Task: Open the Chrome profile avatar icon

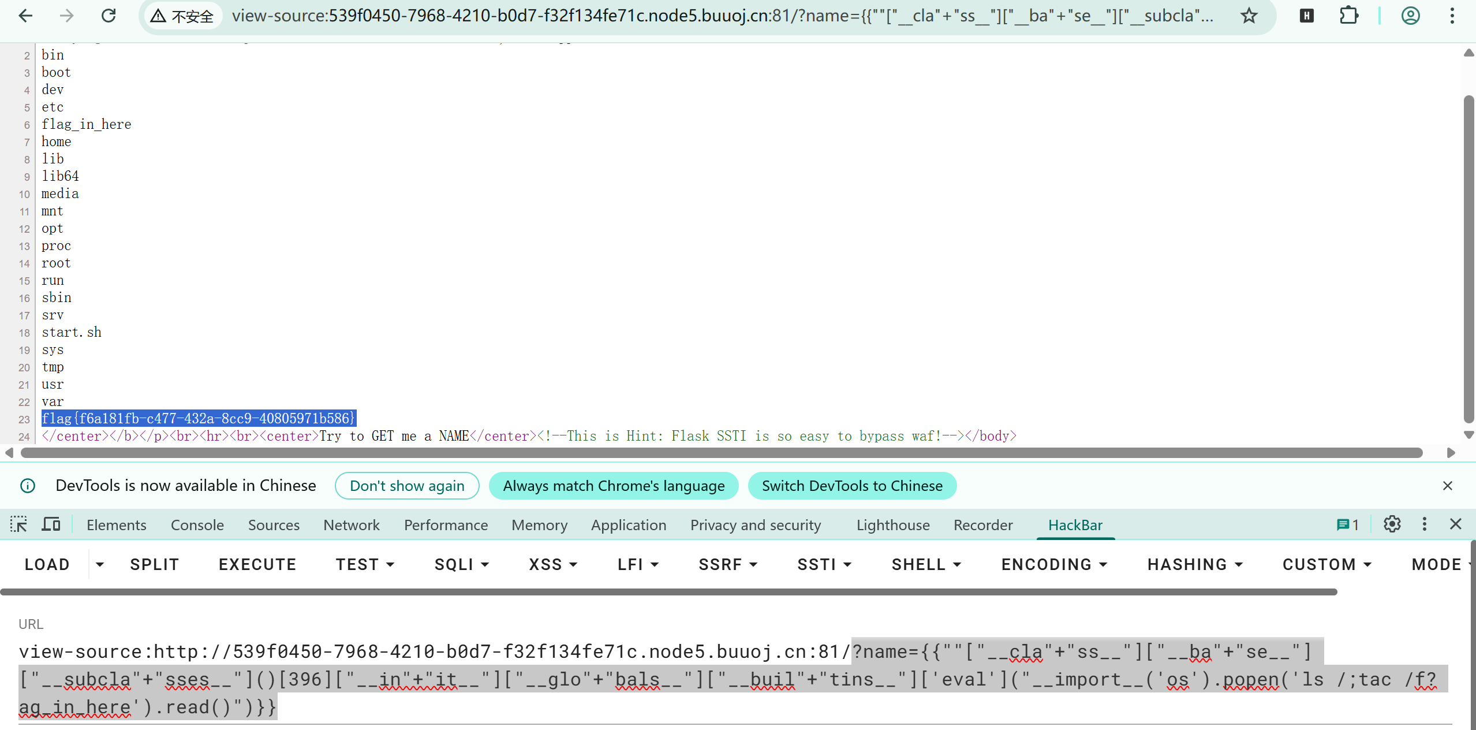Action: [1410, 16]
